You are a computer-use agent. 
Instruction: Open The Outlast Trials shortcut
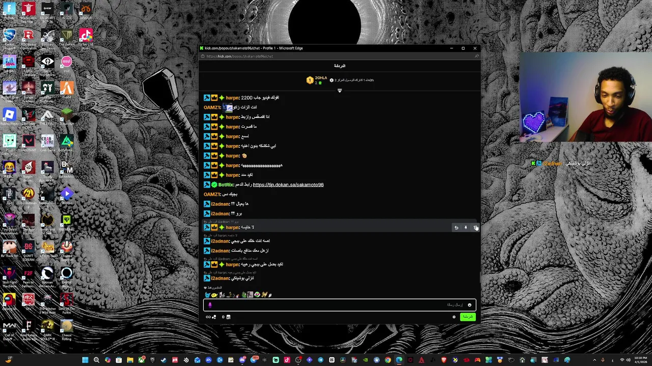tap(67, 38)
